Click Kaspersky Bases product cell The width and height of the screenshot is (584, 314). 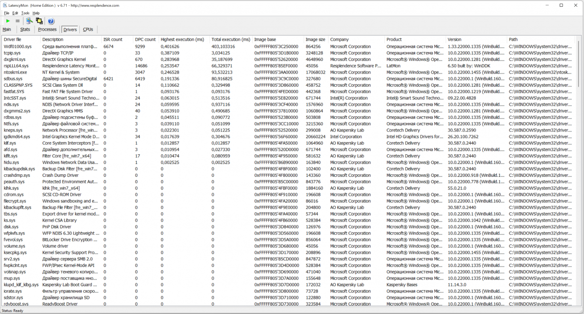tap(403, 284)
